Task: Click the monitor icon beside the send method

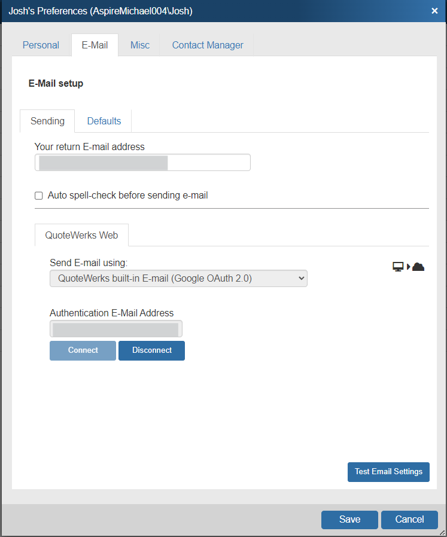Action: click(x=398, y=267)
